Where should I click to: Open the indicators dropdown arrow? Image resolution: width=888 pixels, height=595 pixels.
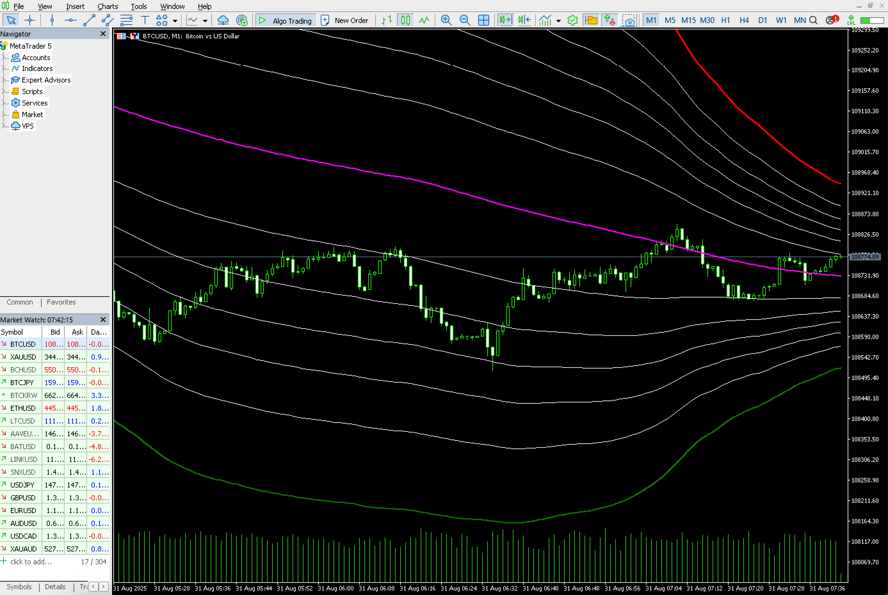(x=558, y=20)
